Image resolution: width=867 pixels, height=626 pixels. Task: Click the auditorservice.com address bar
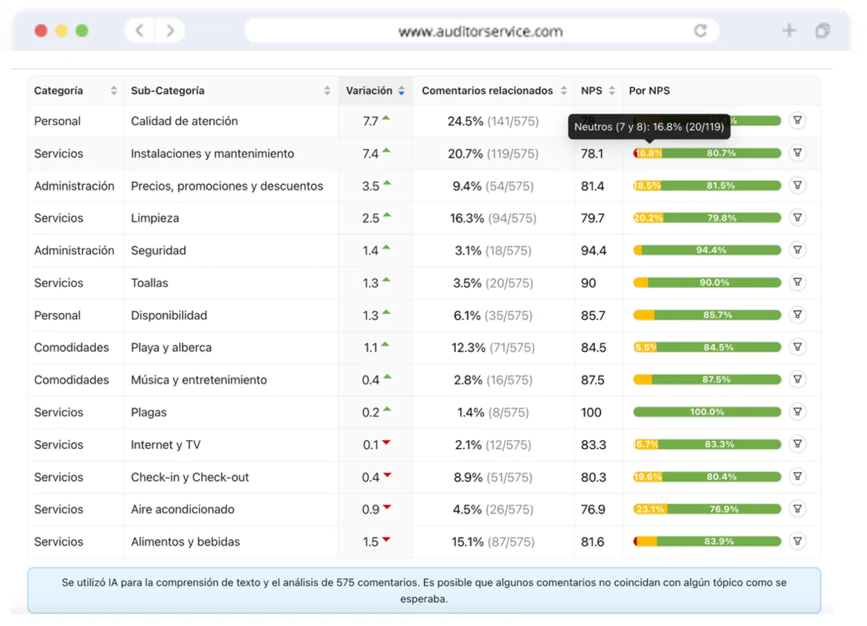point(480,31)
